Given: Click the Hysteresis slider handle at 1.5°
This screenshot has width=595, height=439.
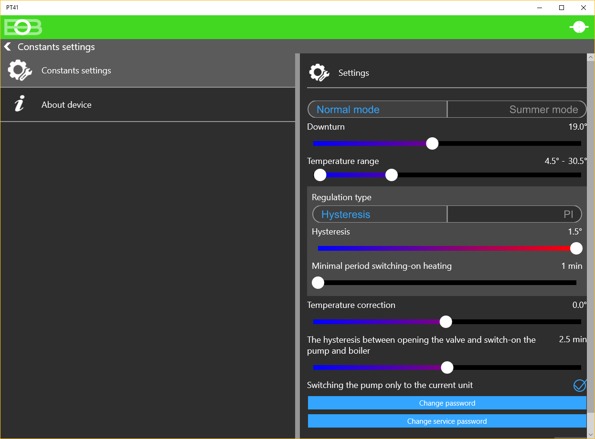Looking at the screenshot, I should pos(576,248).
